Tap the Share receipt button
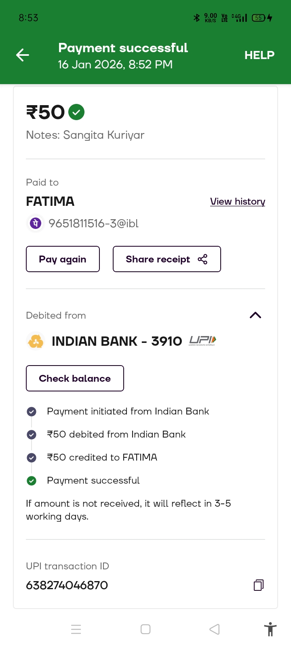The image size is (291, 647). tap(167, 259)
